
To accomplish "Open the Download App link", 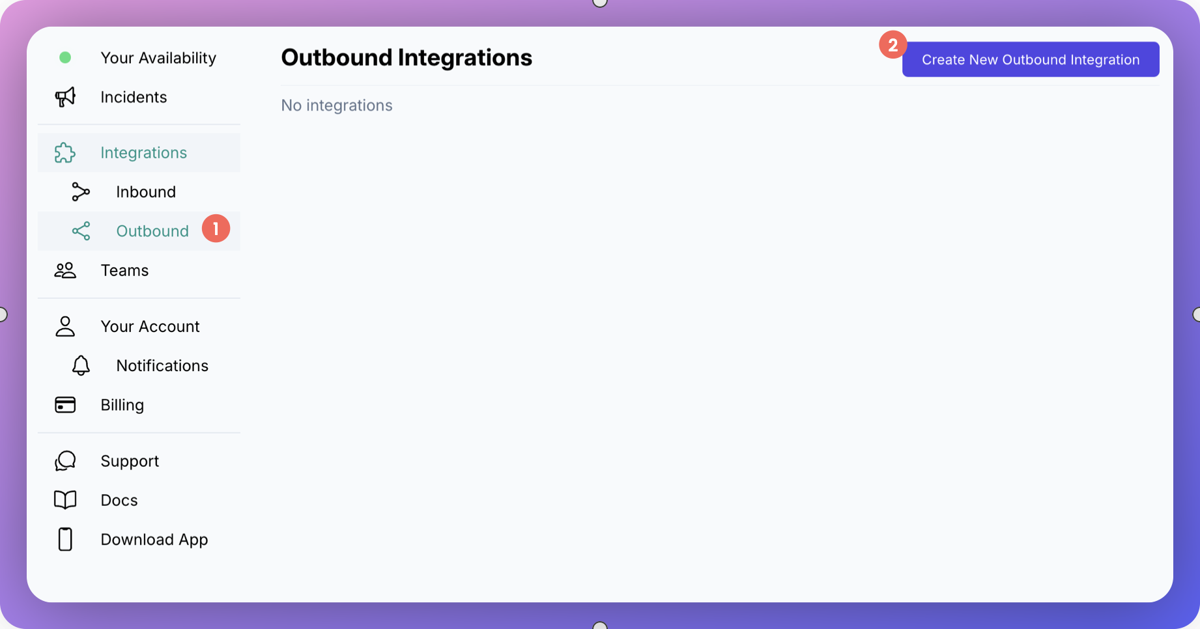I will [x=154, y=539].
